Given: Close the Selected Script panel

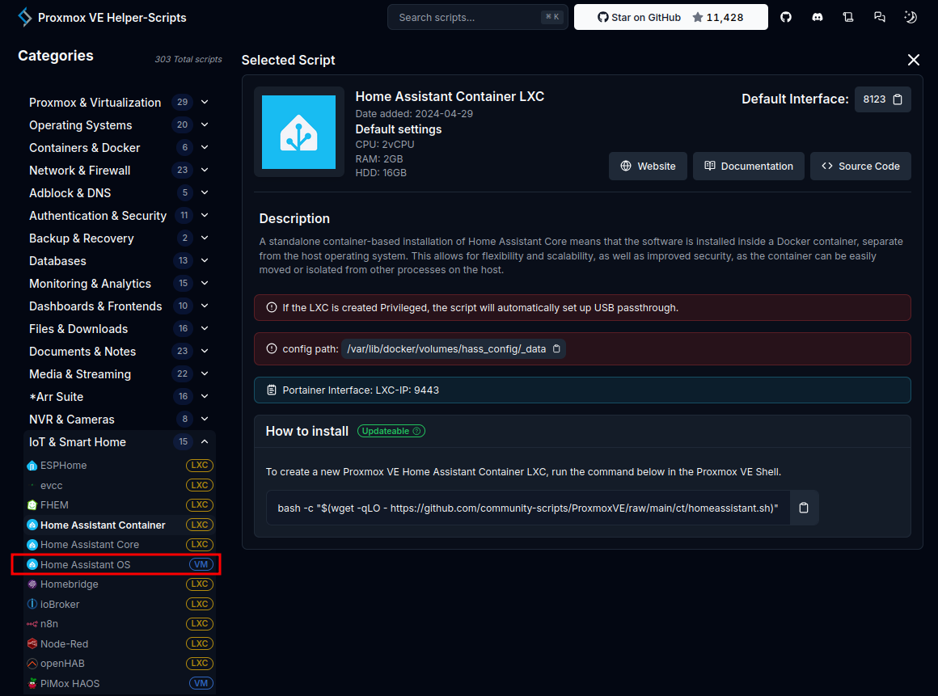Looking at the screenshot, I should (x=914, y=60).
